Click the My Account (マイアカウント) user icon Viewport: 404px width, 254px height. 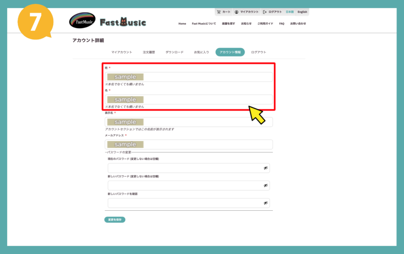236,12
